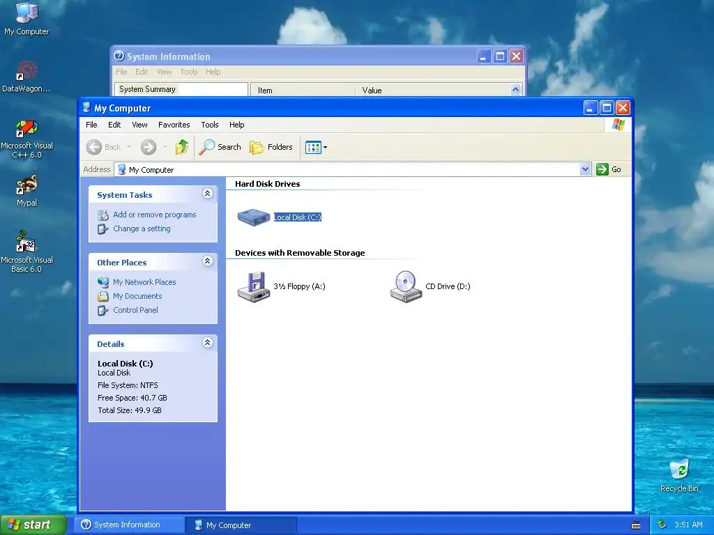Open Help menu in My Computer
Image resolution: width=714 pixels, height=535 pixels.
[x=237, y=125]
